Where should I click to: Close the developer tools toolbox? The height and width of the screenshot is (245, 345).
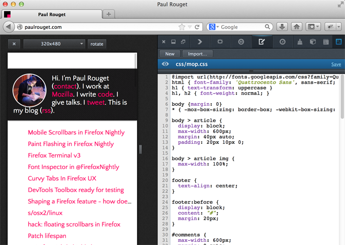pyautogui.click(x=163, y=42)
